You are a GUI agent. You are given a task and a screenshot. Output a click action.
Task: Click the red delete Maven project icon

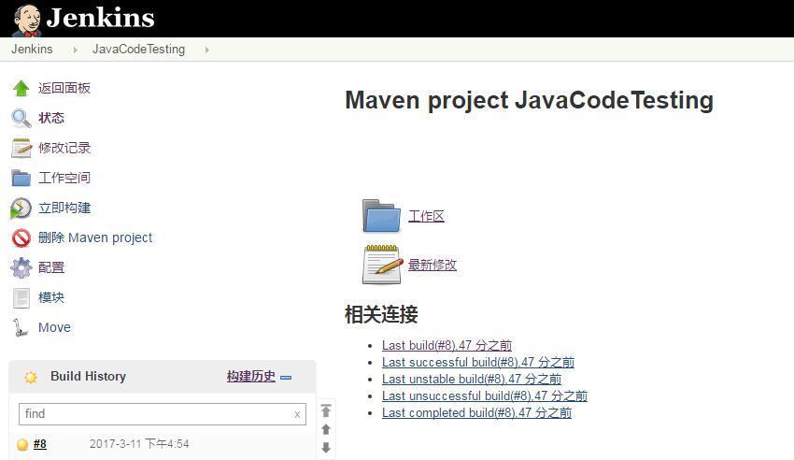tap(21, 238)
